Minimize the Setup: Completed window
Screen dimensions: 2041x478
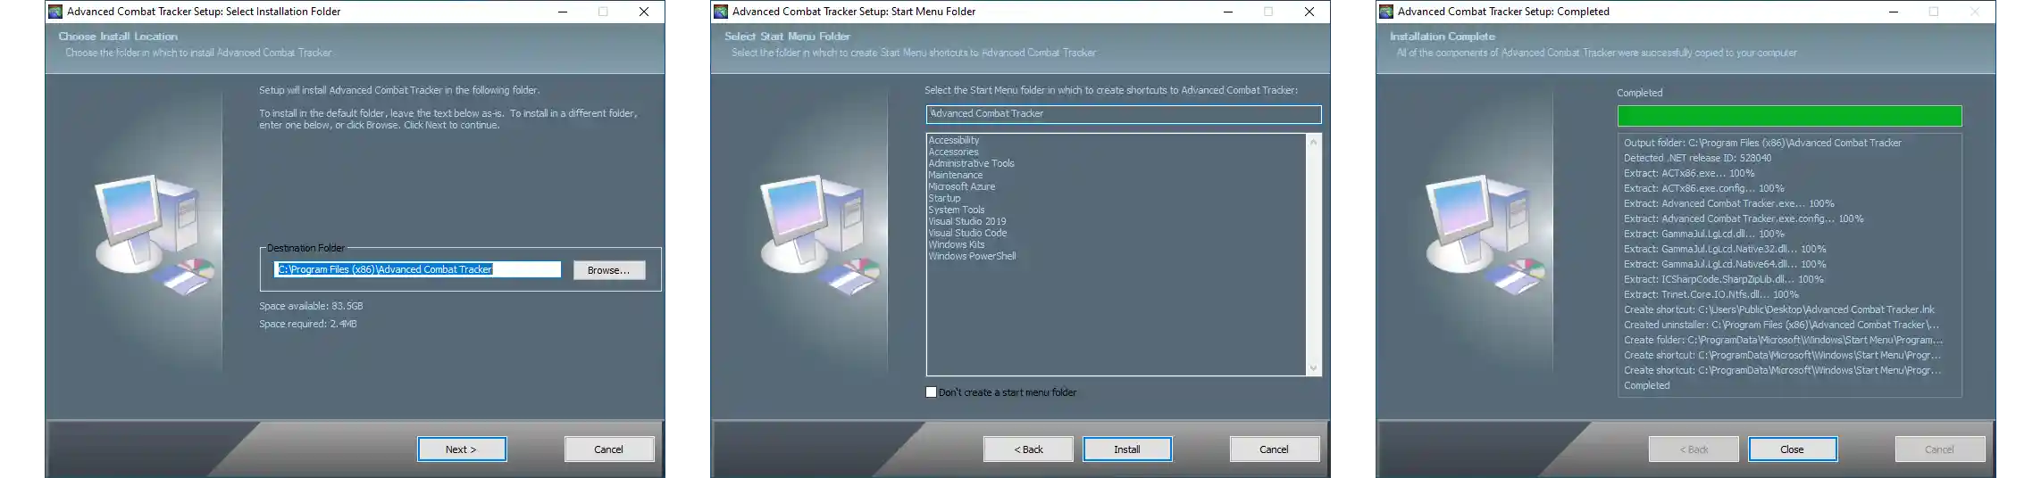1894,12
